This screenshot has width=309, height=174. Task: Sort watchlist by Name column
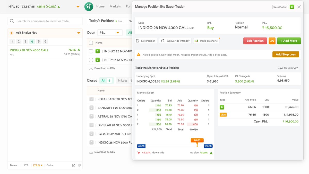pyautogui.click(x=14, y=165)
